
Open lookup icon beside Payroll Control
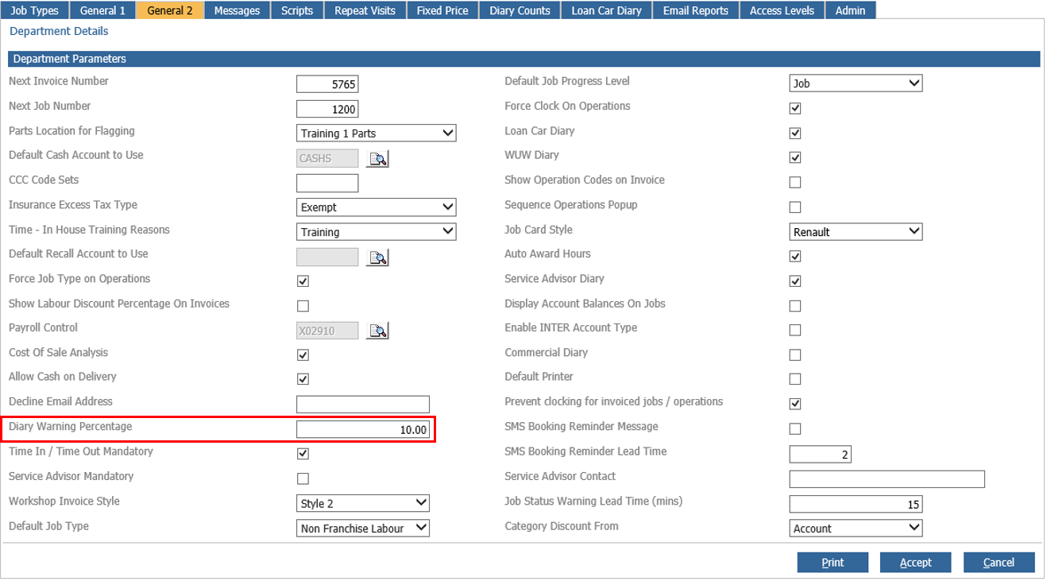(x=378, y=331)
